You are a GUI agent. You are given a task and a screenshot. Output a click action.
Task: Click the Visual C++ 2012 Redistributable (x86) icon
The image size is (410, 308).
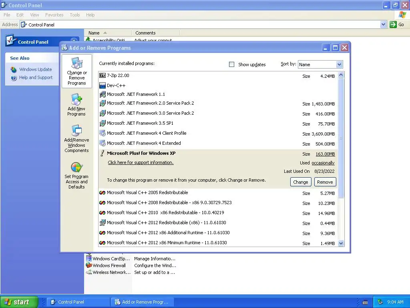(102, 223)
